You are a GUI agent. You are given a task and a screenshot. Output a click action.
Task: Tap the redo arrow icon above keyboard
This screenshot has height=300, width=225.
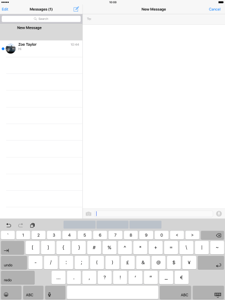click(x=20, y=225)
